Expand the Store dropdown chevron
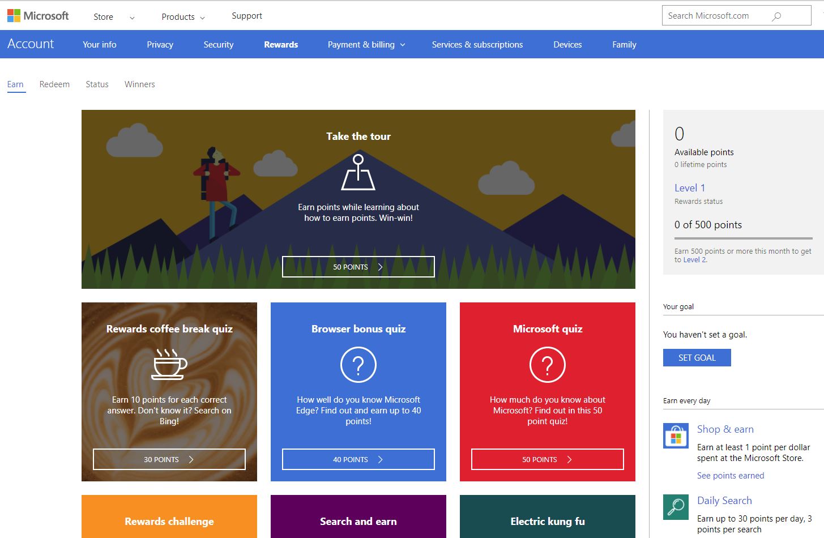The height and width of the screenshot is (538, 824). pyautogui.click(x=132, y=18)
